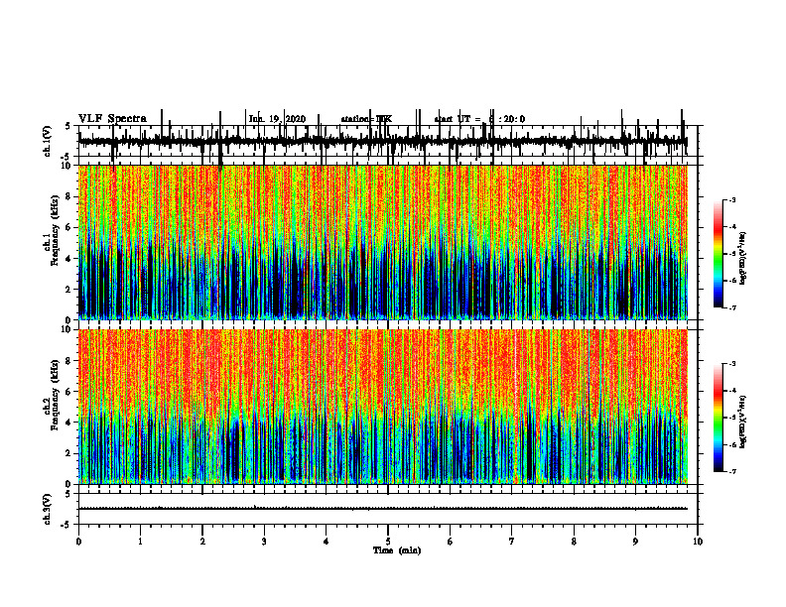
Task: Click the '-7' label on ch.2 colorbar
Action: (x=732, y=472)
